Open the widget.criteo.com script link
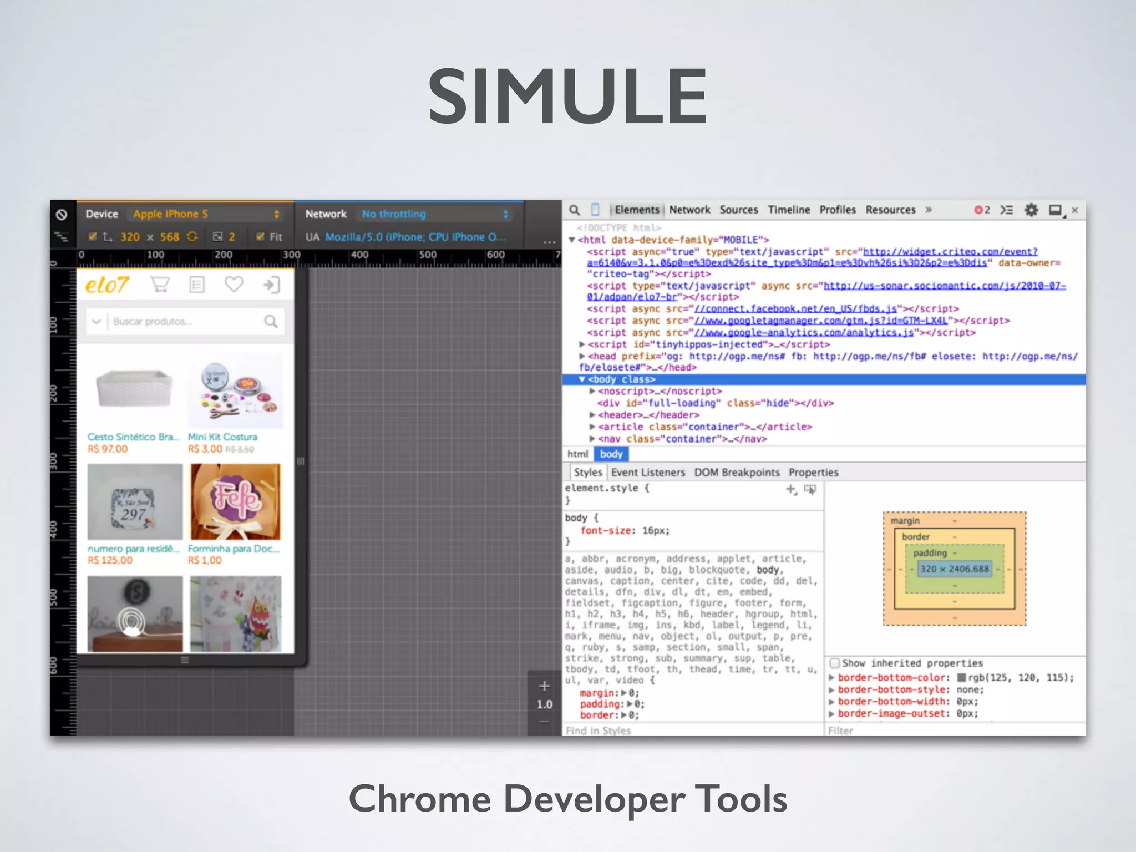This screenshot has width=1136, height=852. pos(813,257)
